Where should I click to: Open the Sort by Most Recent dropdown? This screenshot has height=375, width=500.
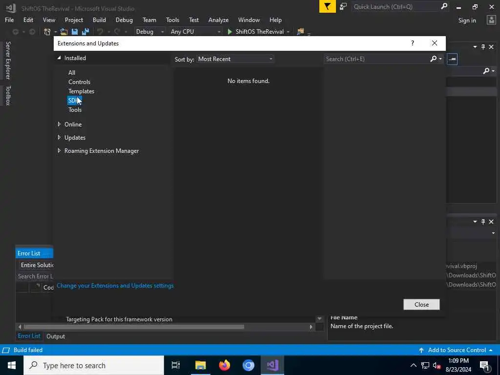[235, 59]
